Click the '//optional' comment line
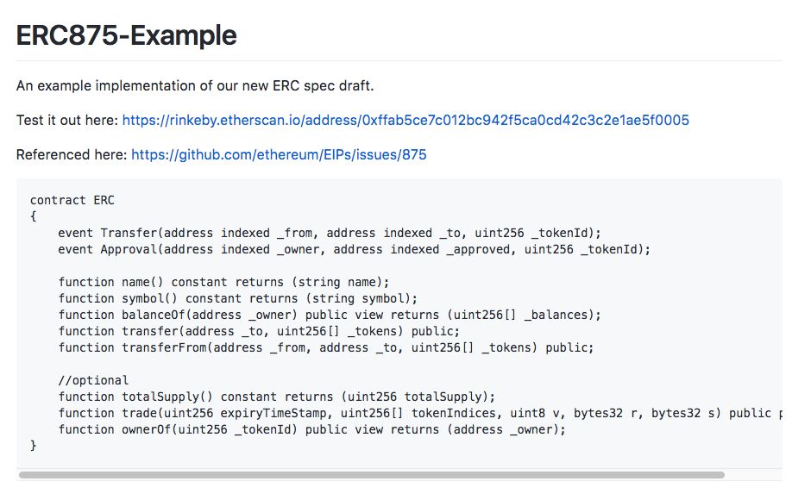811x500 pixels. (x=93, y=380)
